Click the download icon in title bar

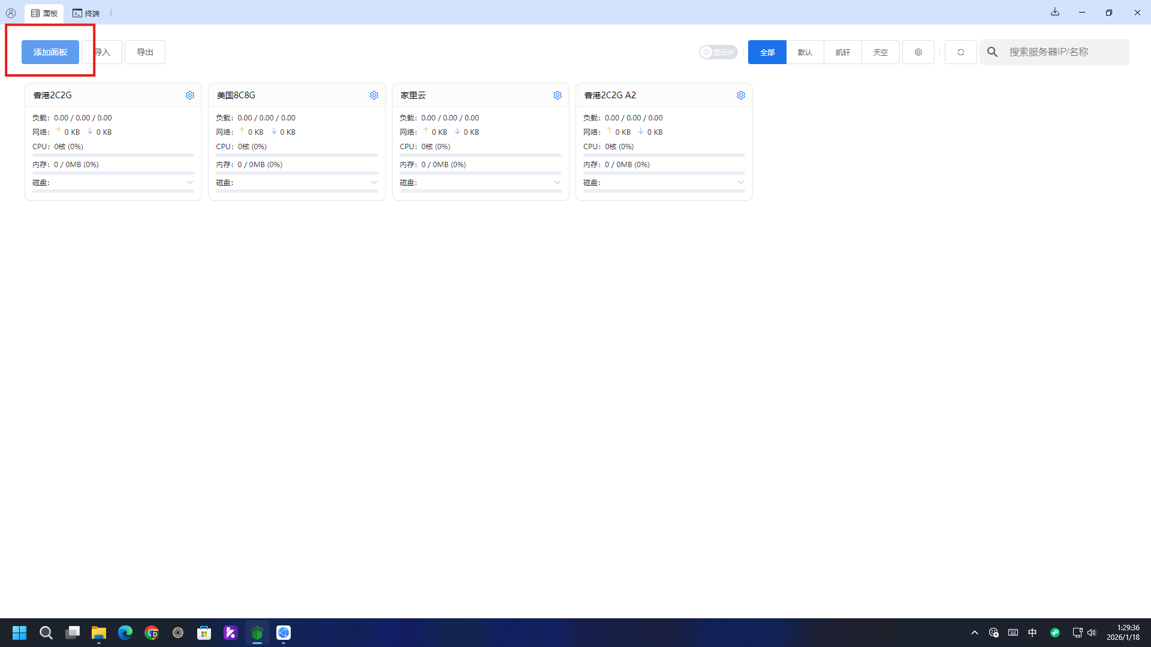point(1055,12)
